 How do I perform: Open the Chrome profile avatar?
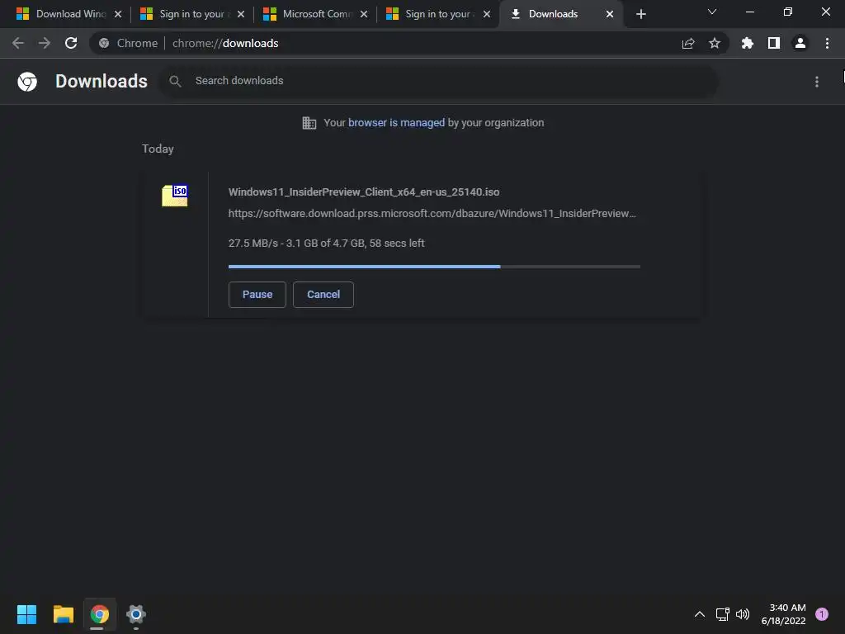(800, 43)
